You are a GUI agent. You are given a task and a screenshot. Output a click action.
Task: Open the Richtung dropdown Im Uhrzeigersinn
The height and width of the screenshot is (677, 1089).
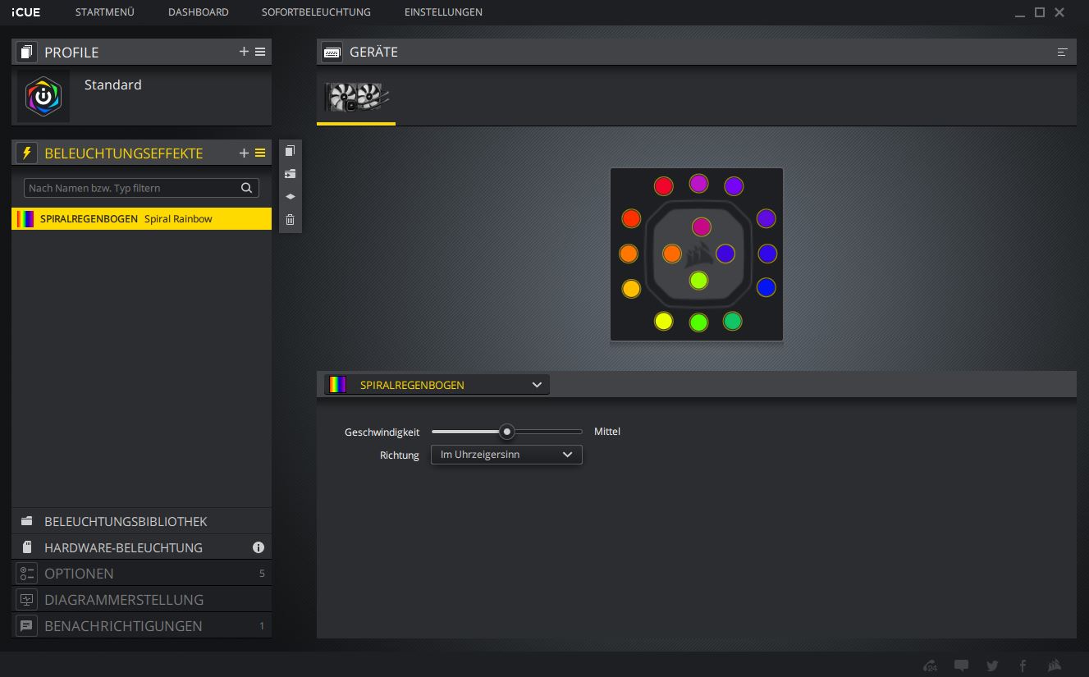[506, 455]
